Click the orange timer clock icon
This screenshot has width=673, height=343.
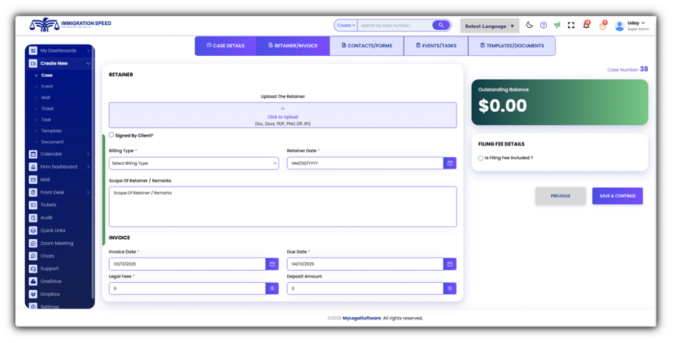(x=603, y=26)
